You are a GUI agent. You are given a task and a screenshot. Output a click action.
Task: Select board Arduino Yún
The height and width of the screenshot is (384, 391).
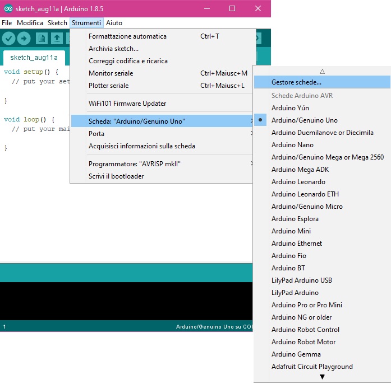pos(322,108)
